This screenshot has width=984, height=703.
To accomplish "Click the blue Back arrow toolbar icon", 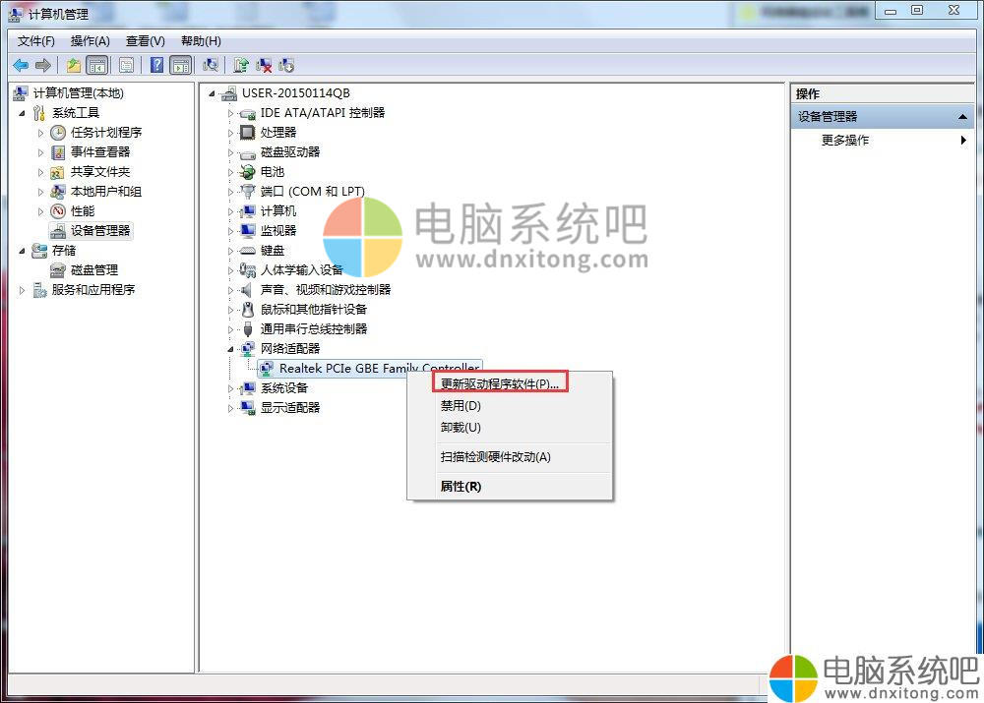I will pos(21,65).
